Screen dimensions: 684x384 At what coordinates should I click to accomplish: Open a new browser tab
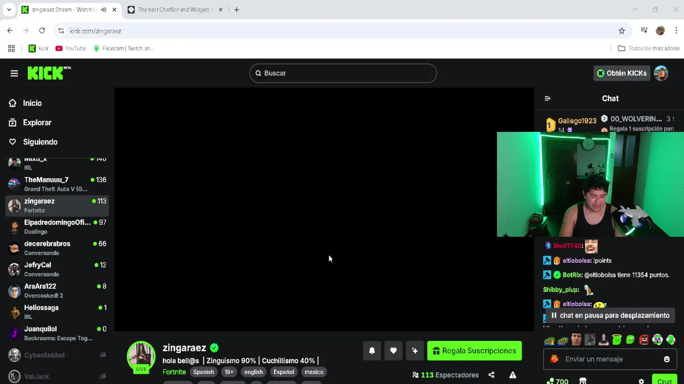(237, 10)
